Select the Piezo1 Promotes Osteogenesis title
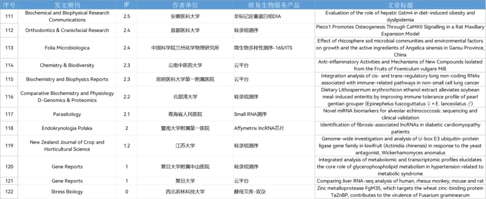Screen dimensions: 486x199 pyautogui.click(x=400, y=30)
